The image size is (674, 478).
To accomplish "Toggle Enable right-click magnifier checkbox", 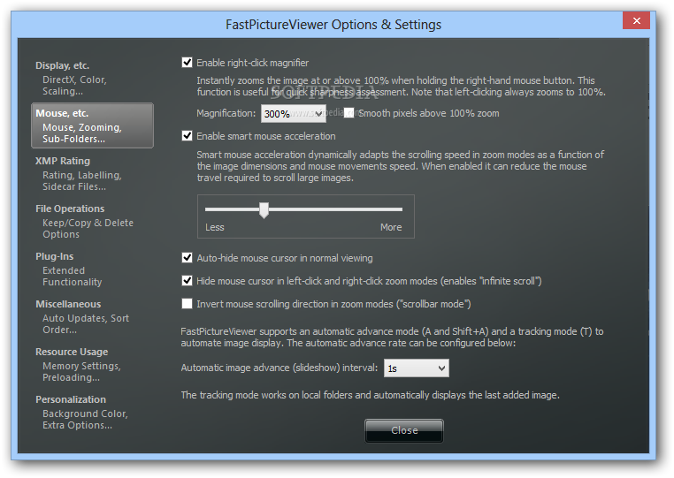I will (x=187, y=63).
